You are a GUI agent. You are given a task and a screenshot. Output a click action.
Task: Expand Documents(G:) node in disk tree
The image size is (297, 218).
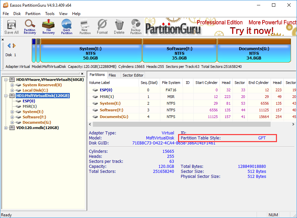coord(12,122)
